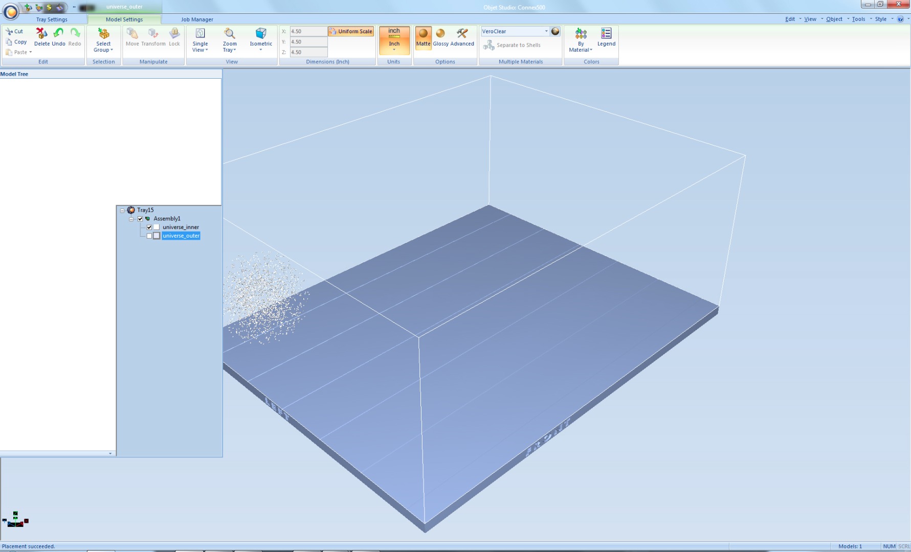Viewport: 911px width, 552px height.
Task: Click the Placement succeeded status message
Action: point(28,546)
